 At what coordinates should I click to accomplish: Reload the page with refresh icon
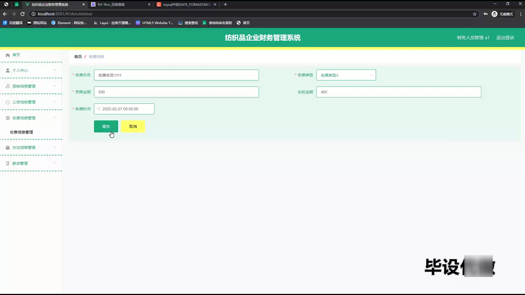click(x=23, y=14)
